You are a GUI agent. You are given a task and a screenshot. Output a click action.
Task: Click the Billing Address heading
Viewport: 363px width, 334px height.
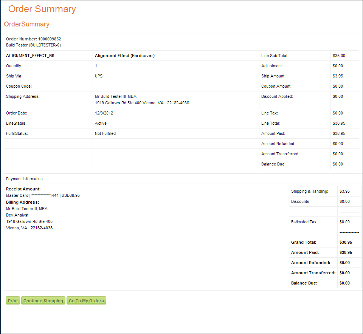pyautogui.click(x=22, y=202)
